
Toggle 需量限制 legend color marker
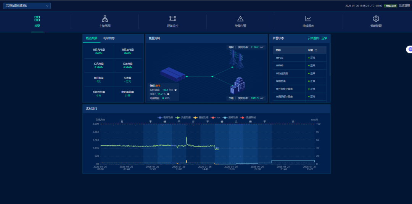point(243,117)
